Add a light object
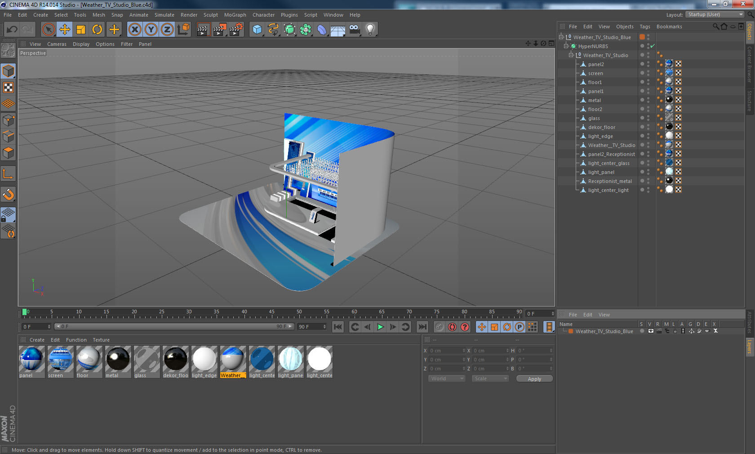 pyautogui.click(x=370, y=30)
